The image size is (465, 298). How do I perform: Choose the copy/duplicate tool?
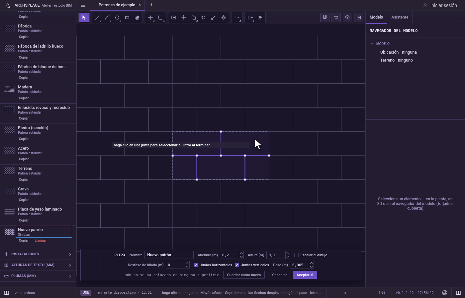pos(194,18)
